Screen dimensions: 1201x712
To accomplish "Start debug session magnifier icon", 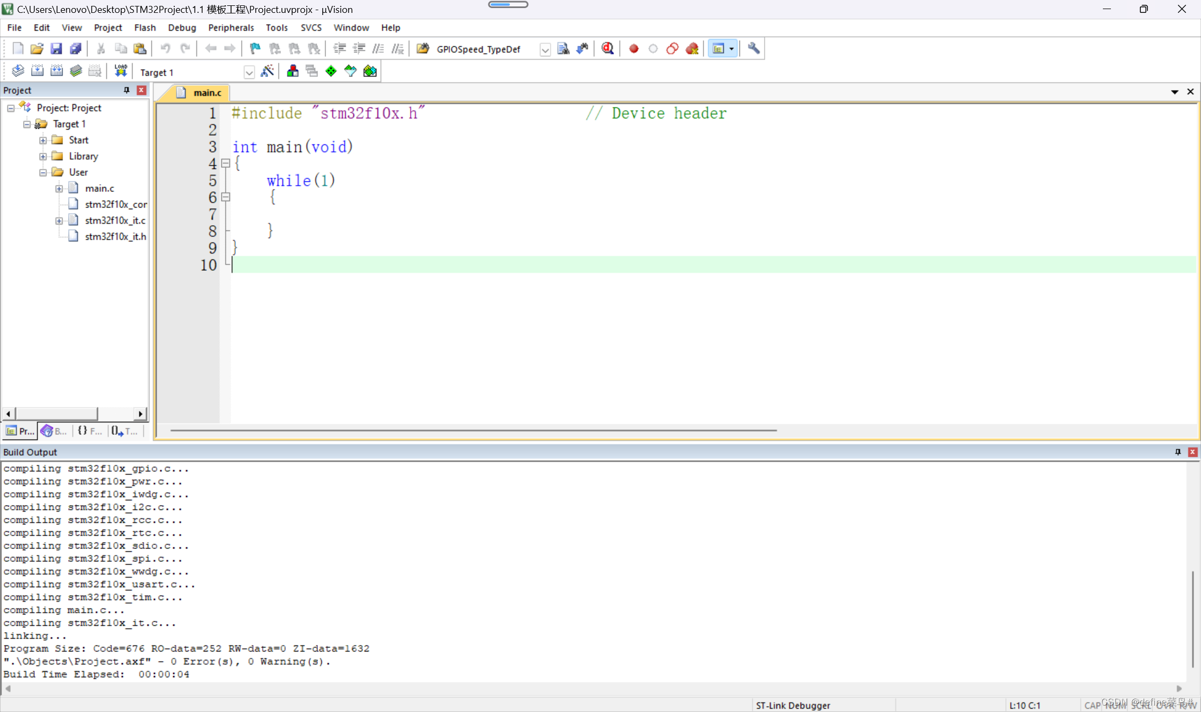I will point(607,49).
